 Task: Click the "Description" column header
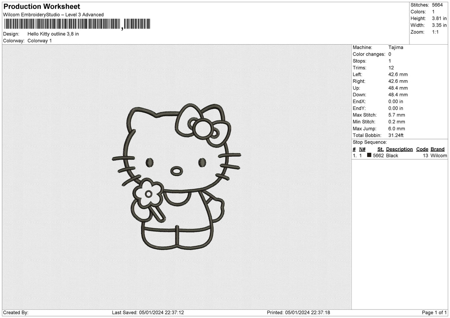399,149
